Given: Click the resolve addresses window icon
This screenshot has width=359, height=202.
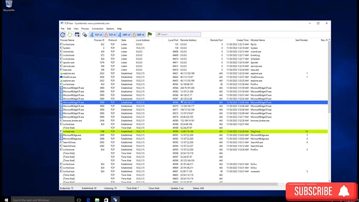Looking at the screenshot, I should 77,35.
